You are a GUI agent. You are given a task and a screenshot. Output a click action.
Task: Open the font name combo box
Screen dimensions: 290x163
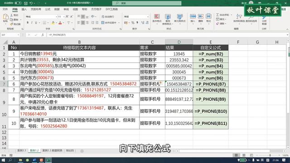point(41,17)
